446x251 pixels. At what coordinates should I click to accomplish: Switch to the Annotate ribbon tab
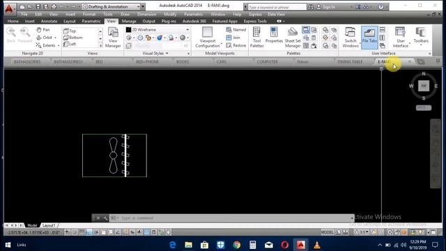click(x=49, y=21)
